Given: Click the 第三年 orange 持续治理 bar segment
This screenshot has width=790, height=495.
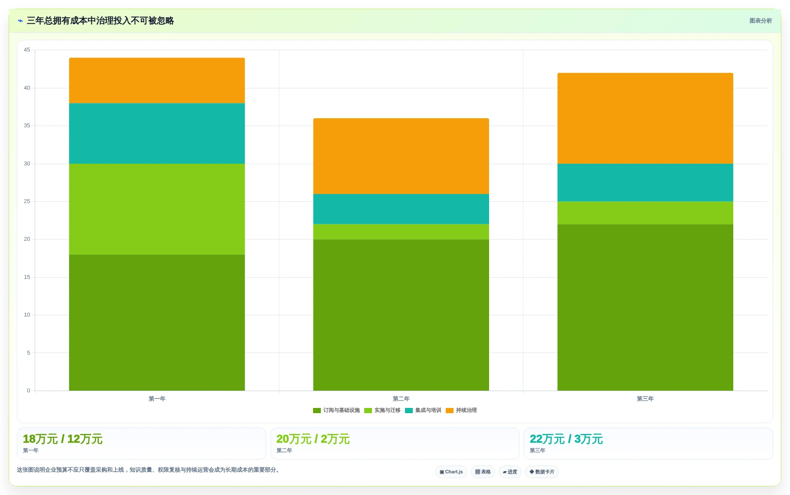Looking at the screenshot, I should tap(645, 118).
